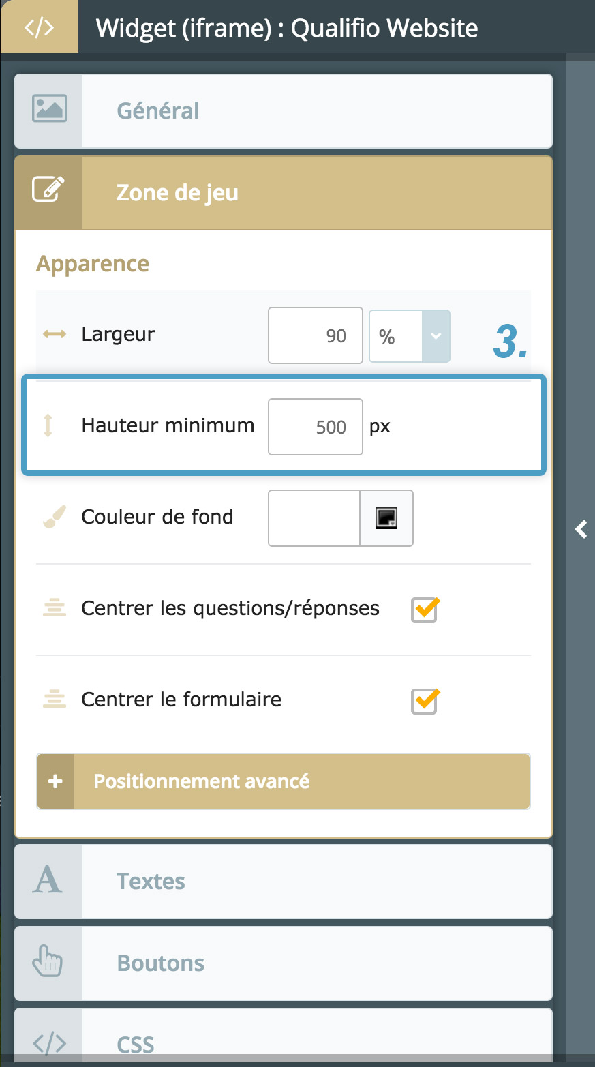Click the CSS code brackets icon
The image size is (595, 1067).
tap(49, 1042)
